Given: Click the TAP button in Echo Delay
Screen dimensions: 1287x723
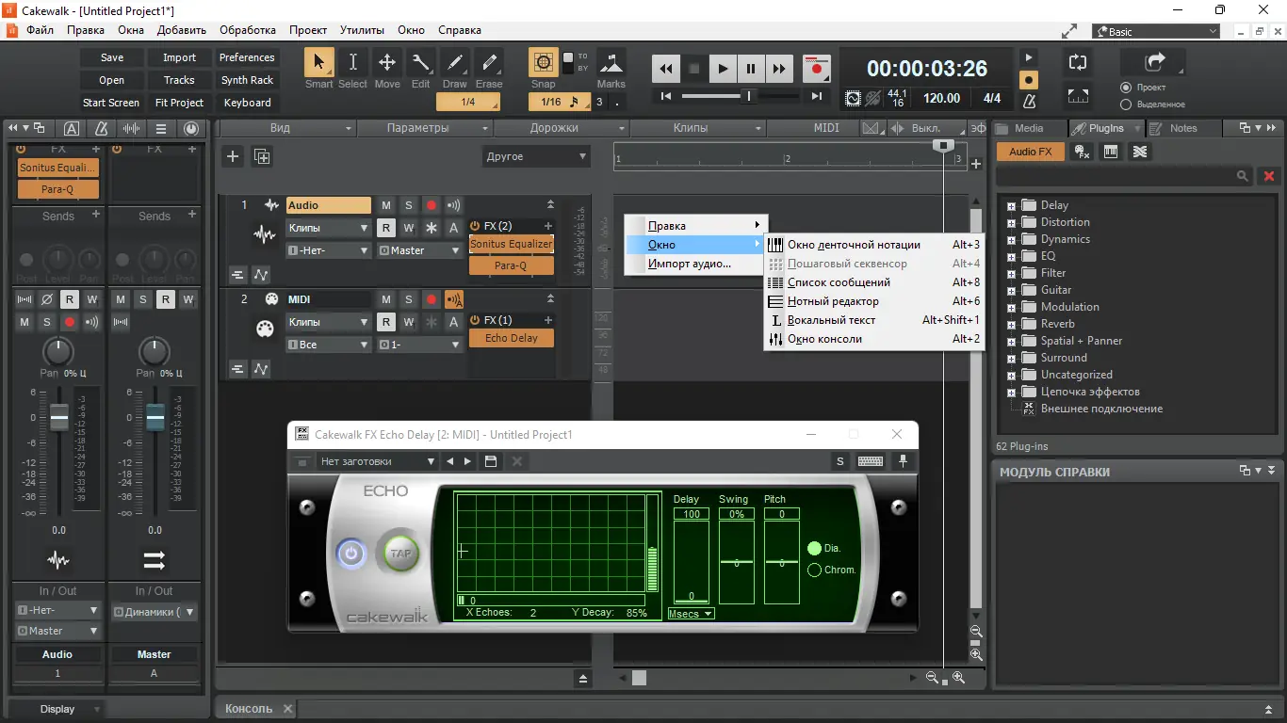Looking at the screenshot, I should [x=401, y=554].
